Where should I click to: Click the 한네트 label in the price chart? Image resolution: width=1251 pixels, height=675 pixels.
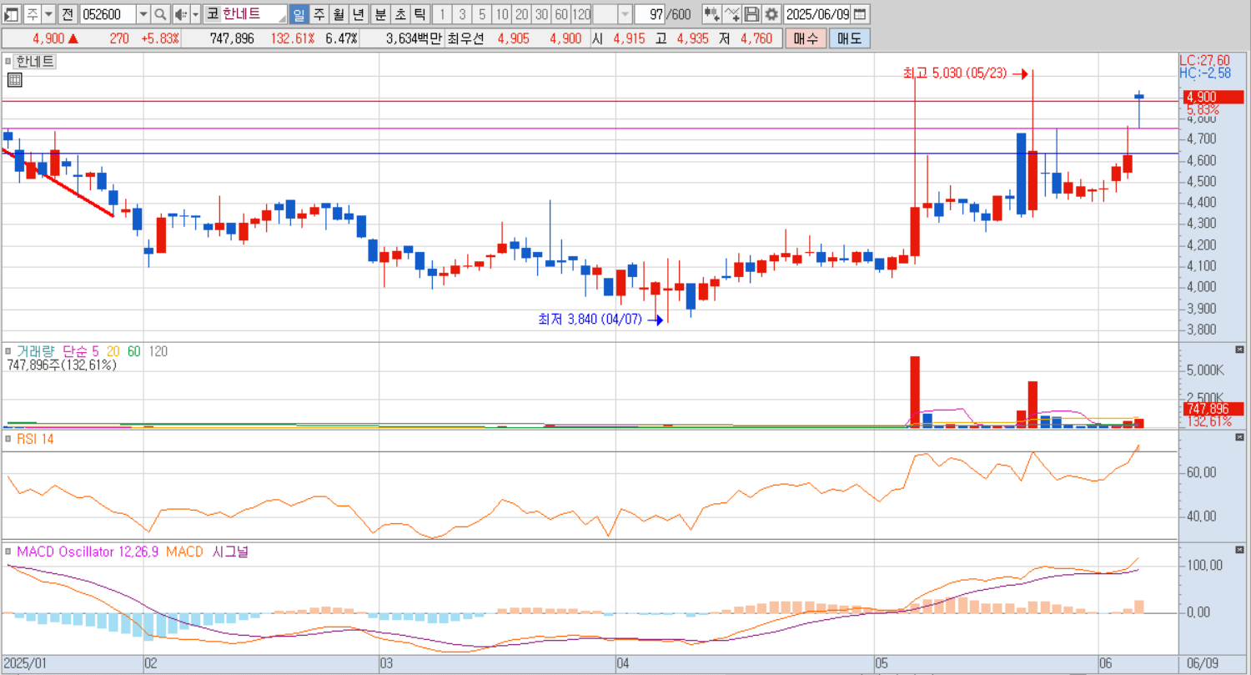pos(35,61)
